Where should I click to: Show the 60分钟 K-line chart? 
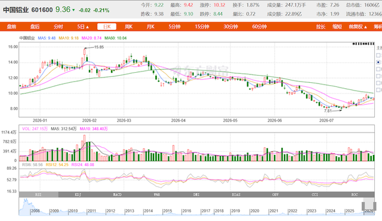point(260,26)
